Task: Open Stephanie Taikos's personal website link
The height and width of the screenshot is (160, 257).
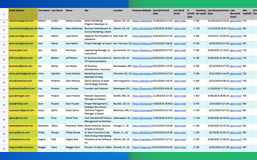Action: pos(142,126)
